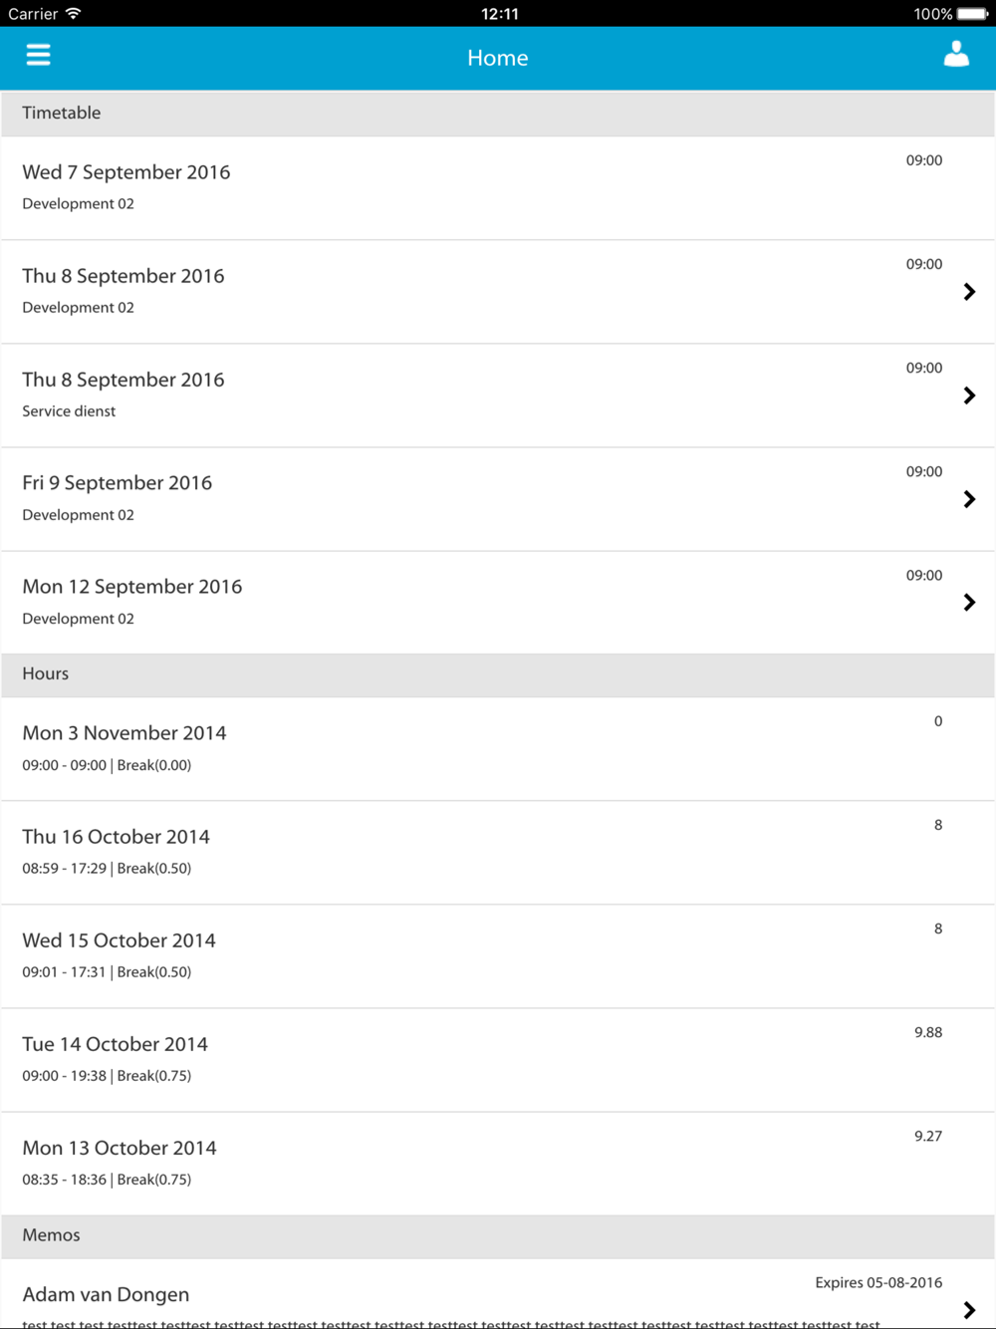
Task: Select the Wed 15 October 2014 hours row
Action: pos(498,956)
